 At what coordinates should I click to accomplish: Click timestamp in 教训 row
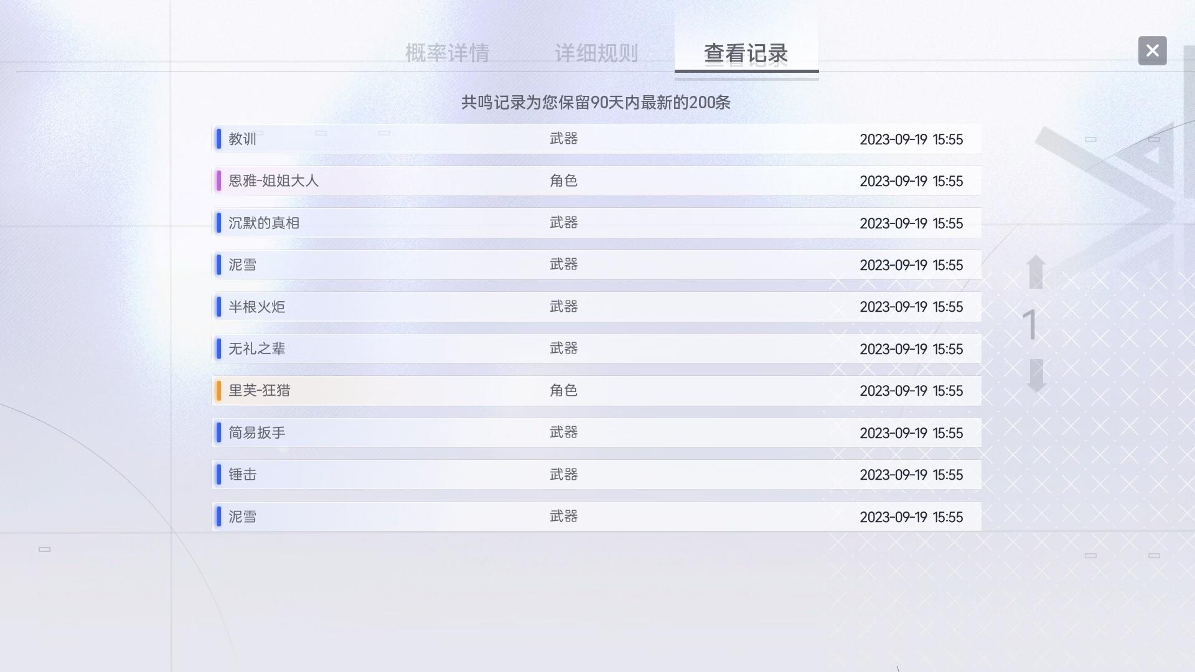point(911,139)
